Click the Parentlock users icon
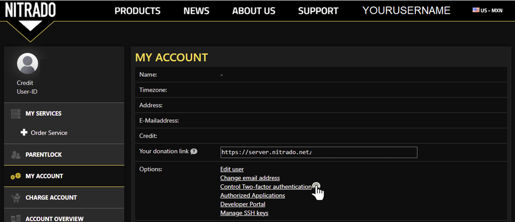This screenshot has width=515, height=222. point(16,155)
